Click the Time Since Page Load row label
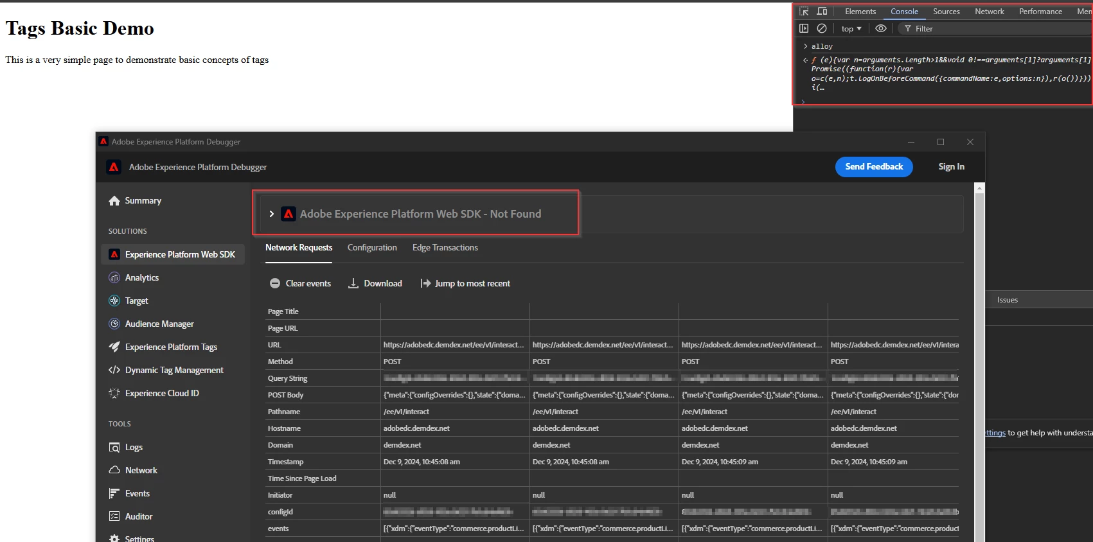Screen dimensions: 1093x542 [302, 478]
